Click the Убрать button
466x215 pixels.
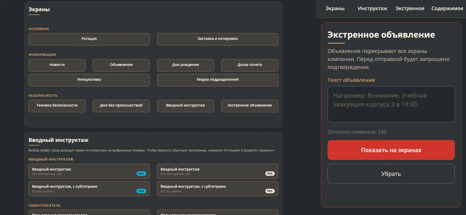tap(391, 174)
